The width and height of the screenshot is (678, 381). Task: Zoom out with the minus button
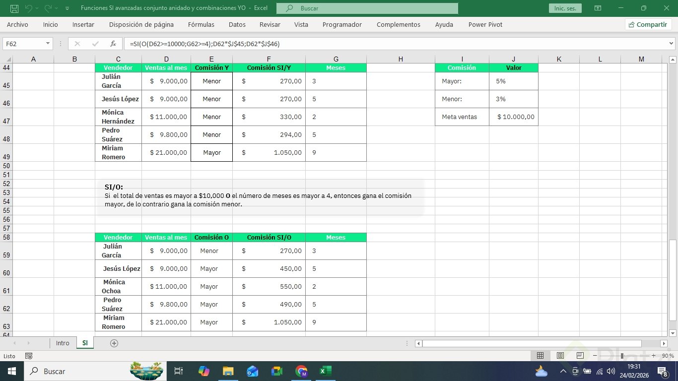[x=595, y=356]
